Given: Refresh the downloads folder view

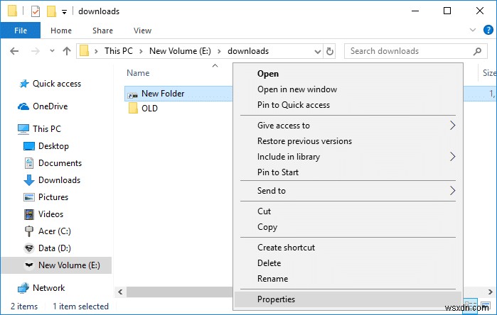Looking at the screenshot, I should (x=330, y=51).
